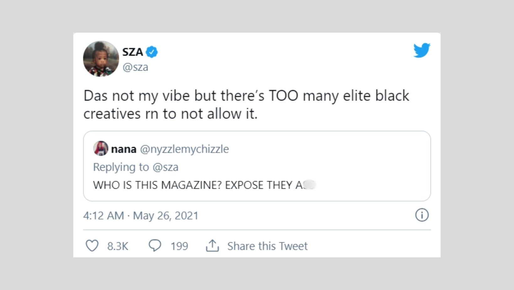
Task: Click the share upload arrow icon
Action: [x=212, y=246]
